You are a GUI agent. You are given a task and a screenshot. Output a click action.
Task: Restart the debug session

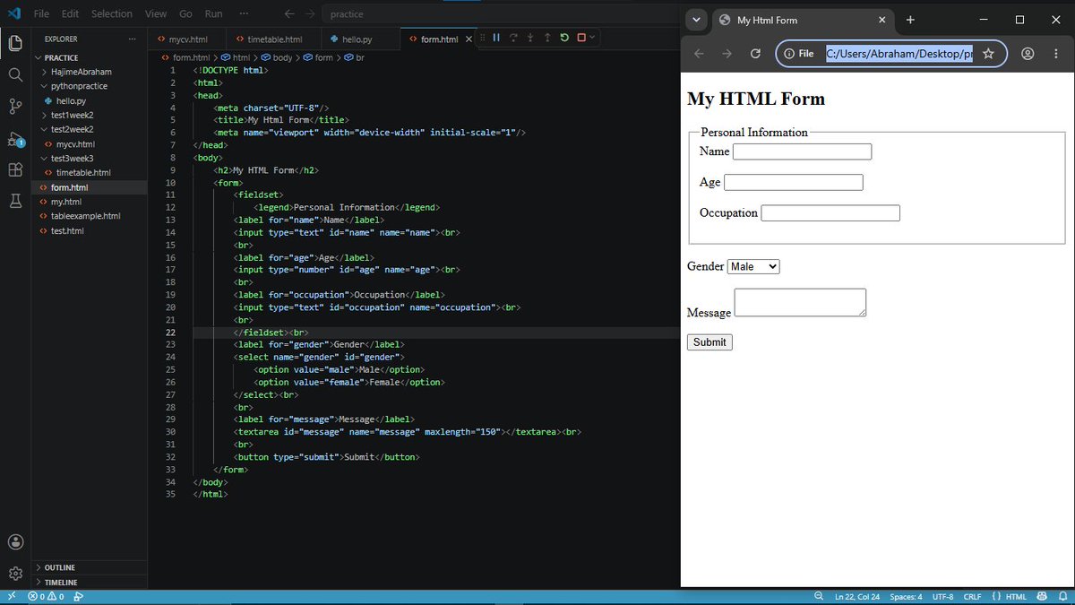(x=564, y=38)
